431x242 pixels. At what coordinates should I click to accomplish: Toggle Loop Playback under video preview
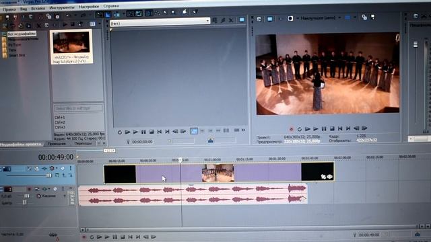coord(300,128)
